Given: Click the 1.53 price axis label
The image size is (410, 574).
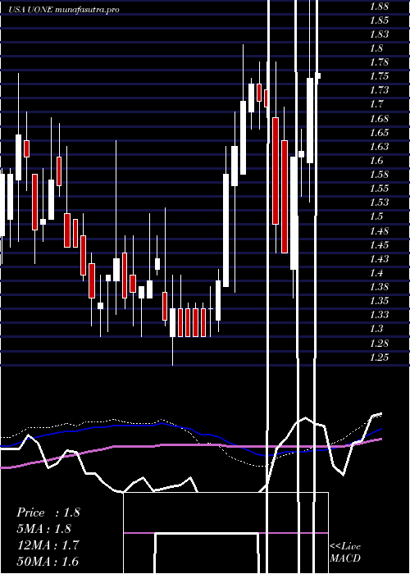Looking at the screenshot, I should (x=379, y=203).
